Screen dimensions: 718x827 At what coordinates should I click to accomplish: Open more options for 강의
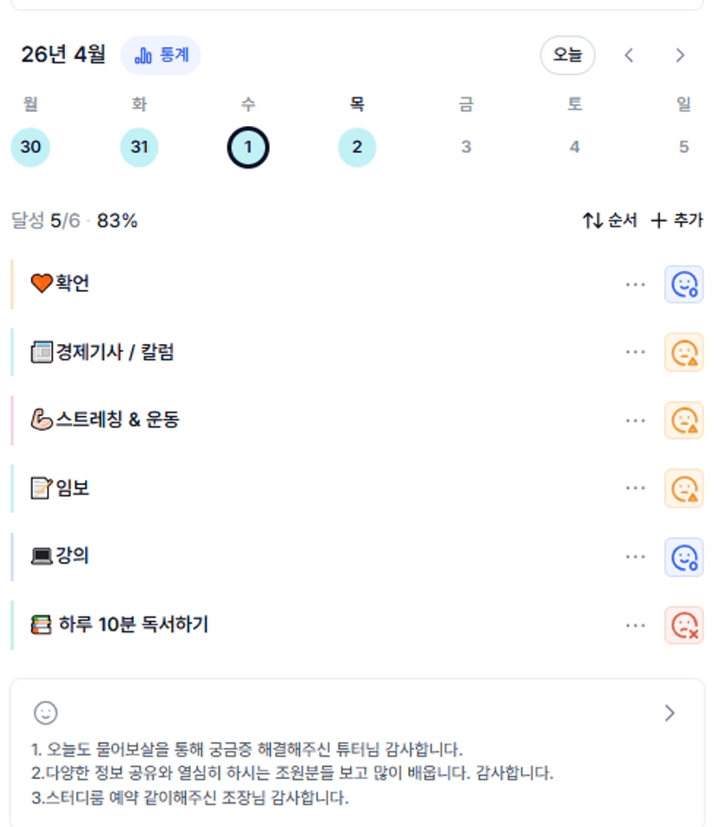coord(636,557)
